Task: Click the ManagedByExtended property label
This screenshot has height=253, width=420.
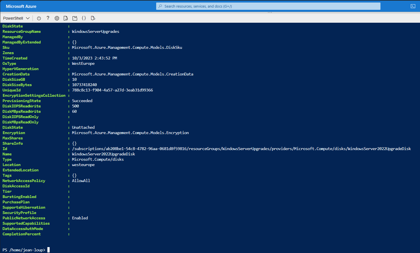Action: (22, 42)
